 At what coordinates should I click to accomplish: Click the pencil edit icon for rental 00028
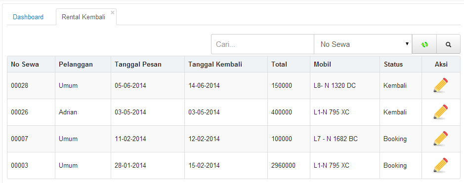pyautogui.click(x=441, y=86)
